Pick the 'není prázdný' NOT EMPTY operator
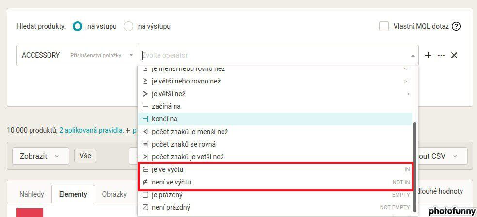This screenshot has width=477, height=217. click(x=275, y=208)
